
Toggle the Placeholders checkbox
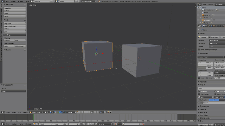pyautogui.click(x=199, y=94)
